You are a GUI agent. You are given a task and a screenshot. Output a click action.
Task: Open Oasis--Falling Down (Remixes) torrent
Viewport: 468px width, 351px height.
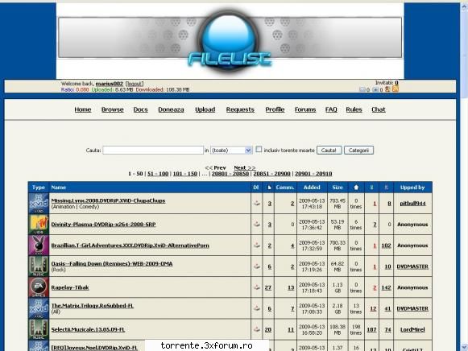tap(112, 263)
